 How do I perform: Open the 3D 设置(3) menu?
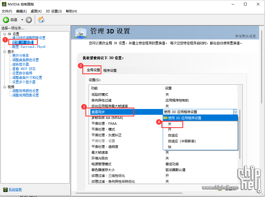click(54, 11)
